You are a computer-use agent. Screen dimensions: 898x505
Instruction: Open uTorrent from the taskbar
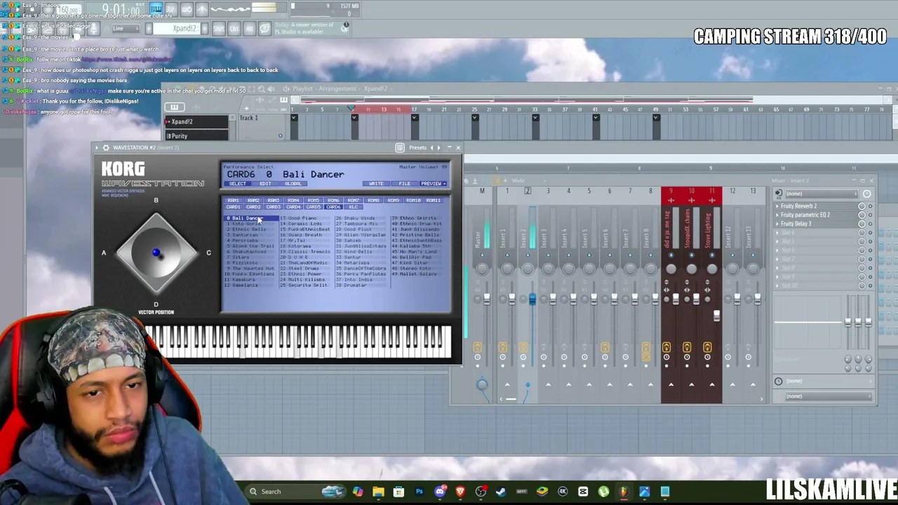pos(603,492)
